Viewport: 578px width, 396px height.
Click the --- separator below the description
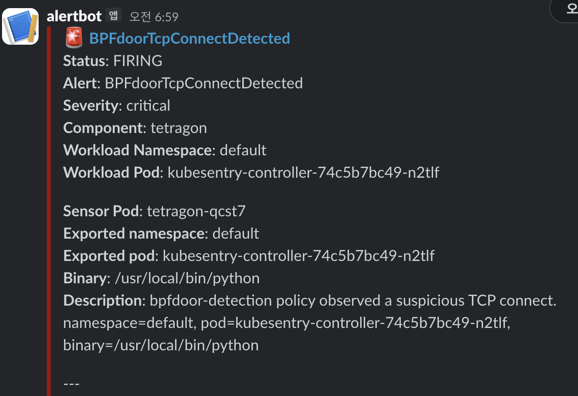click(x=72, y=383)
